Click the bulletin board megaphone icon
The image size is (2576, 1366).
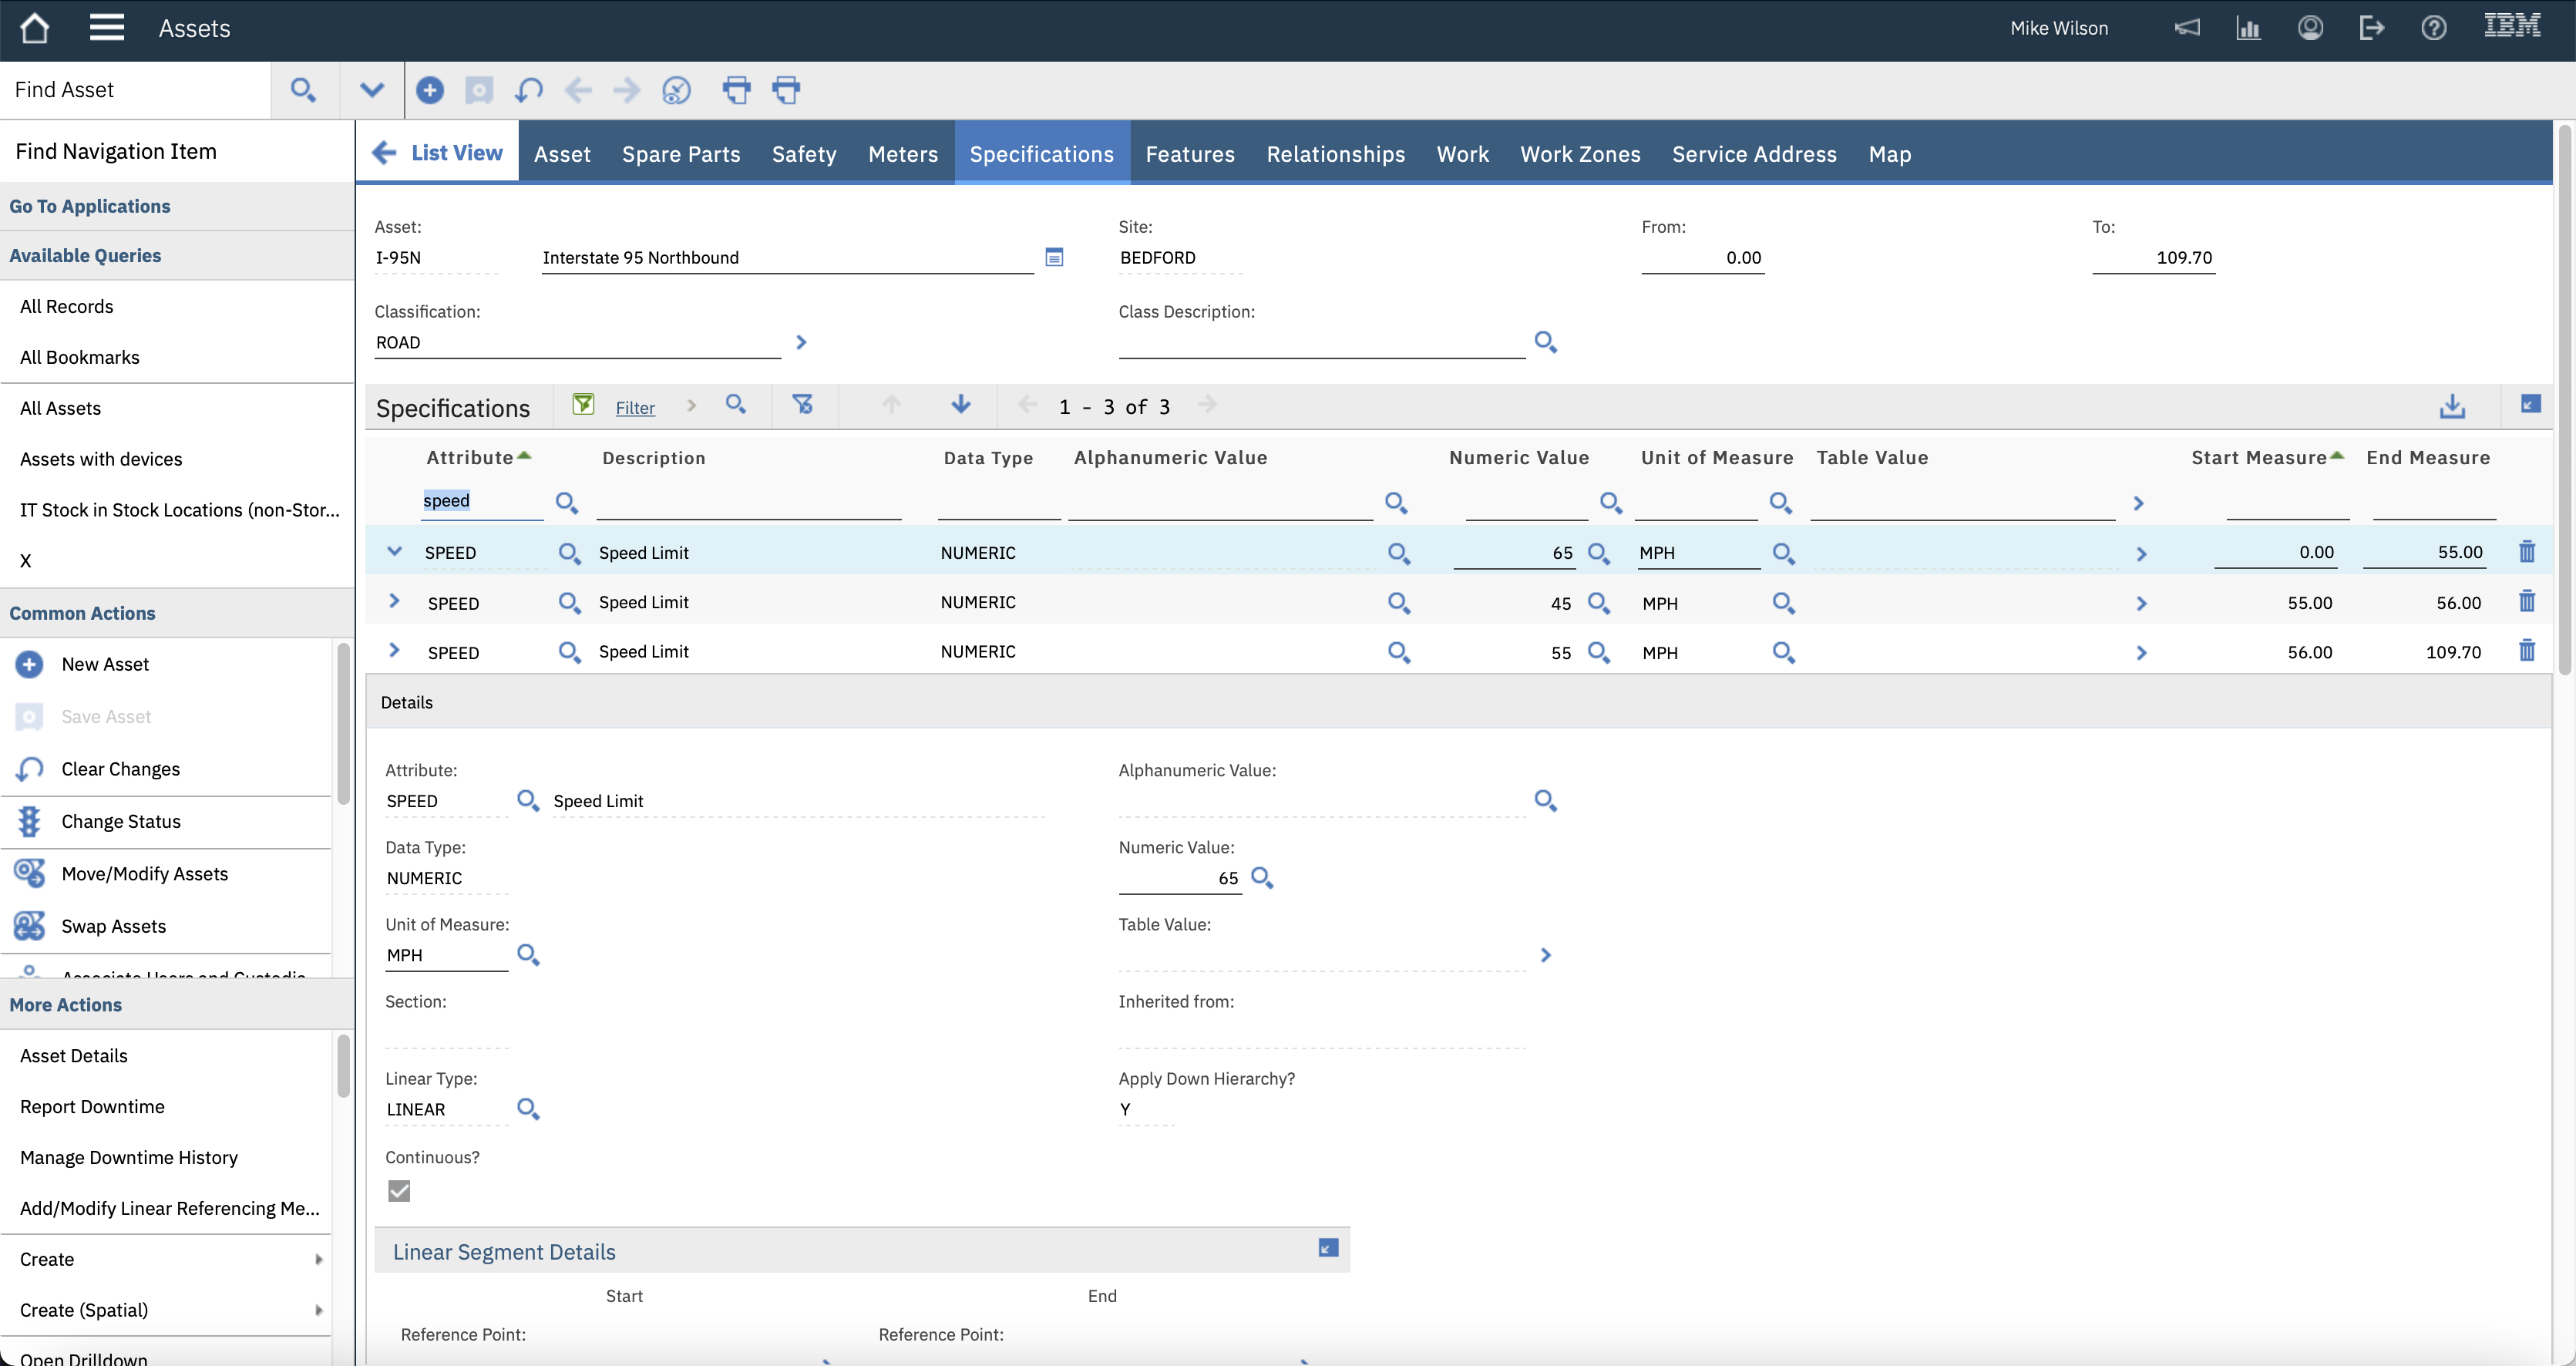2187,27
